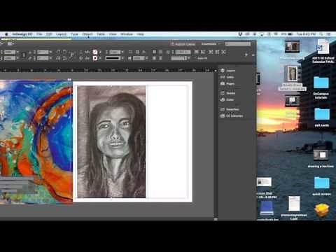Click the Spotlight search icon in menu bar
This screenshot has height=252, width=336.
pyautogui.click(x=321, y=34)
